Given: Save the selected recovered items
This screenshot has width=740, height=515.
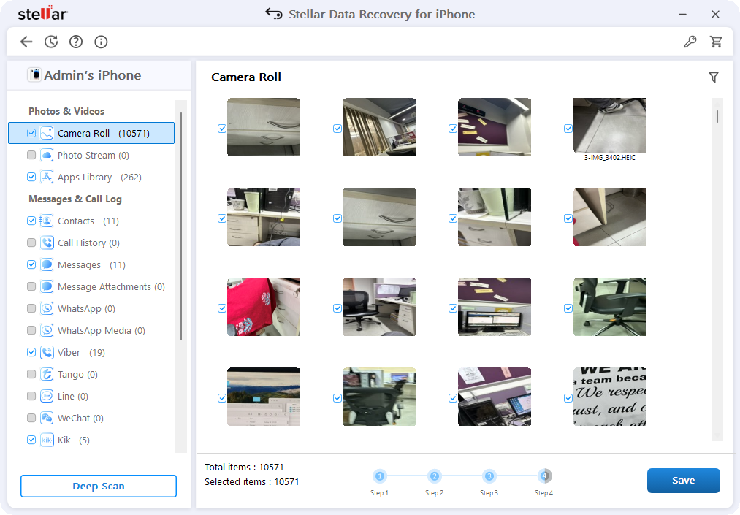Looking at the screenshot, I should pos(683,480).
